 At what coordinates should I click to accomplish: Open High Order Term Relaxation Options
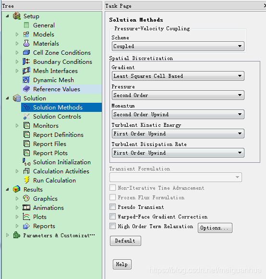point(215,228)
